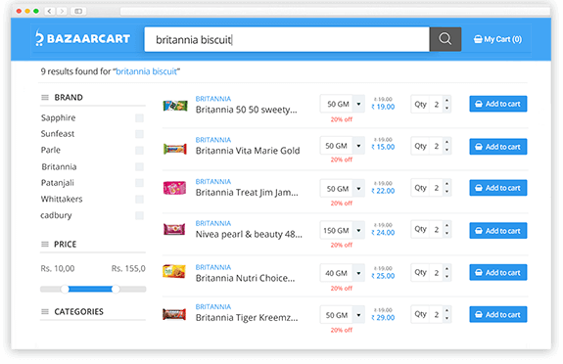
Task: Collapse the BRAND filter section icon
Action: coord(45,98)
